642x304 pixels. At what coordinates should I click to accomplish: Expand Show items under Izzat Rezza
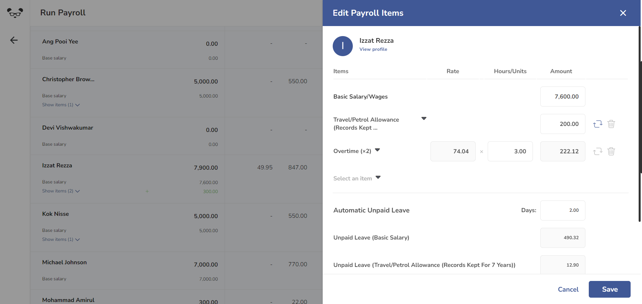[x=61, y=191]
